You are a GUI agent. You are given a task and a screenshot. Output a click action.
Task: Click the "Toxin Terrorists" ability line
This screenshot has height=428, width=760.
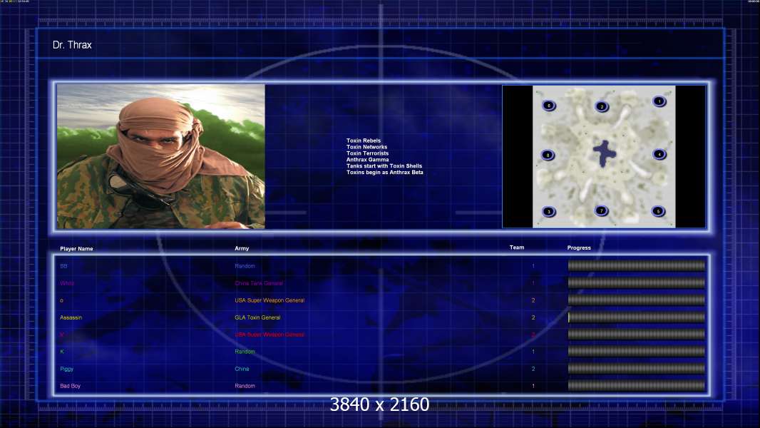[367, 153]
